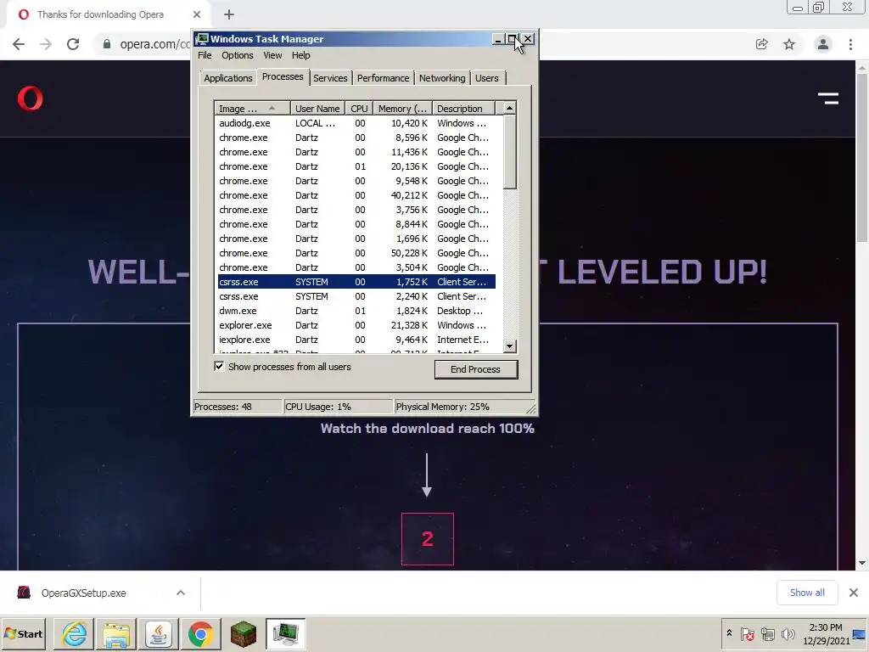Click the Chrome forward arrow
The width and height of the screenshot is (869, 652).
tap(46, 44)
